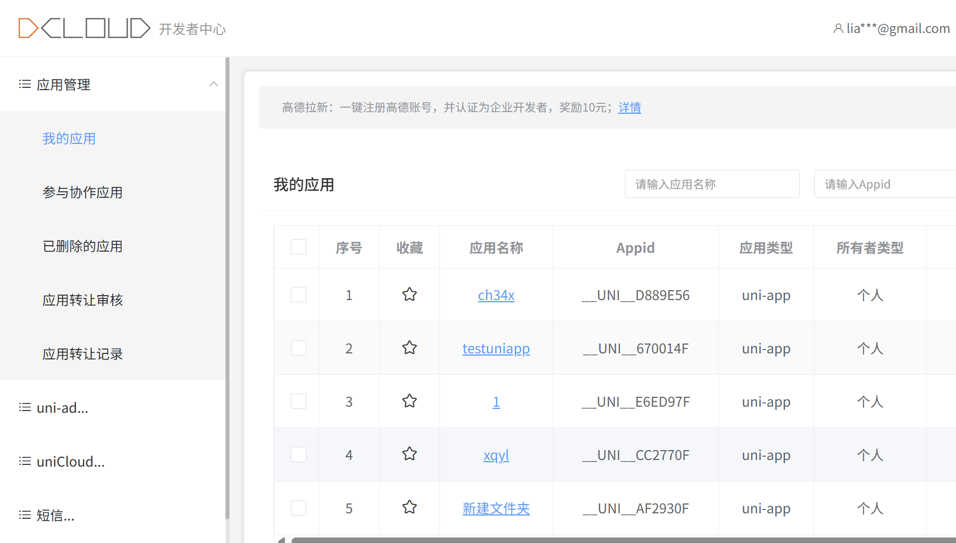Viewport: 956px width, 543px height.
Task: Open the 新建文件夹 app link
Action: (x=496, y=508)
